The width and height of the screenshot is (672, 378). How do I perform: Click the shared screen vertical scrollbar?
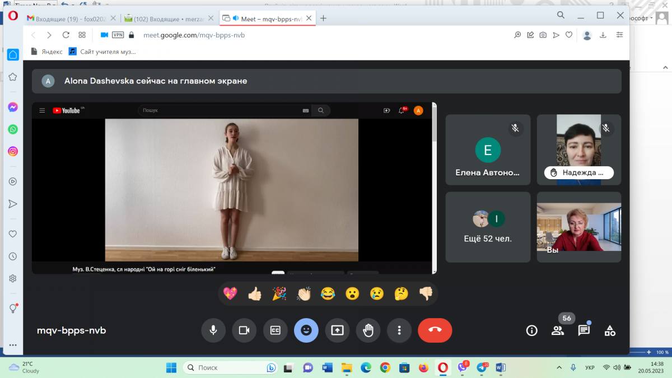point(434,168)
